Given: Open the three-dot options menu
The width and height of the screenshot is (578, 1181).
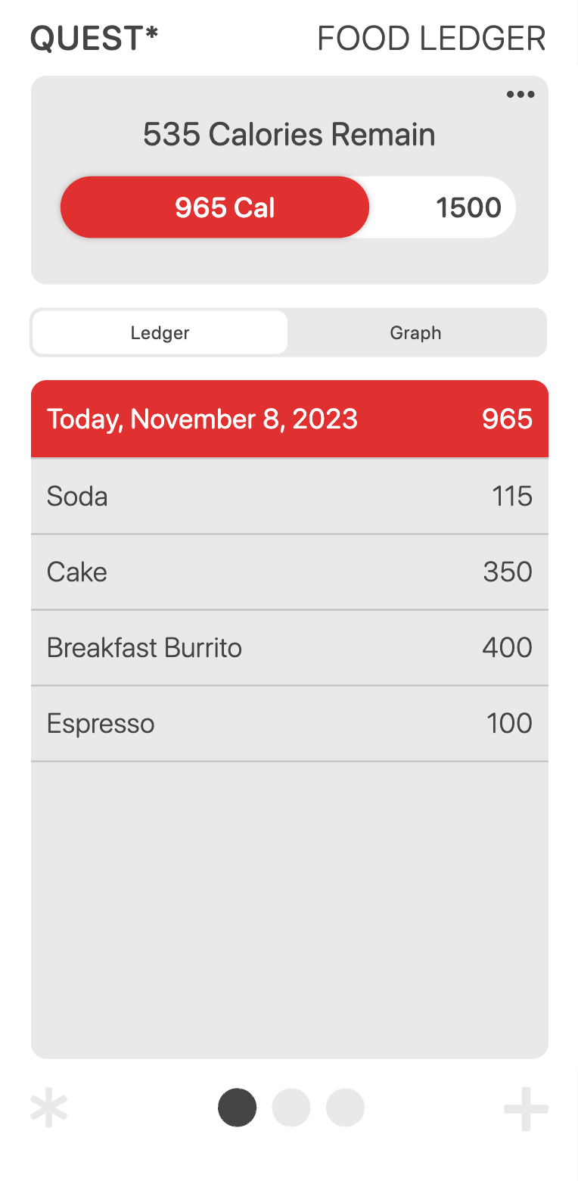Looking at the screenshot, I should point(521,95).
